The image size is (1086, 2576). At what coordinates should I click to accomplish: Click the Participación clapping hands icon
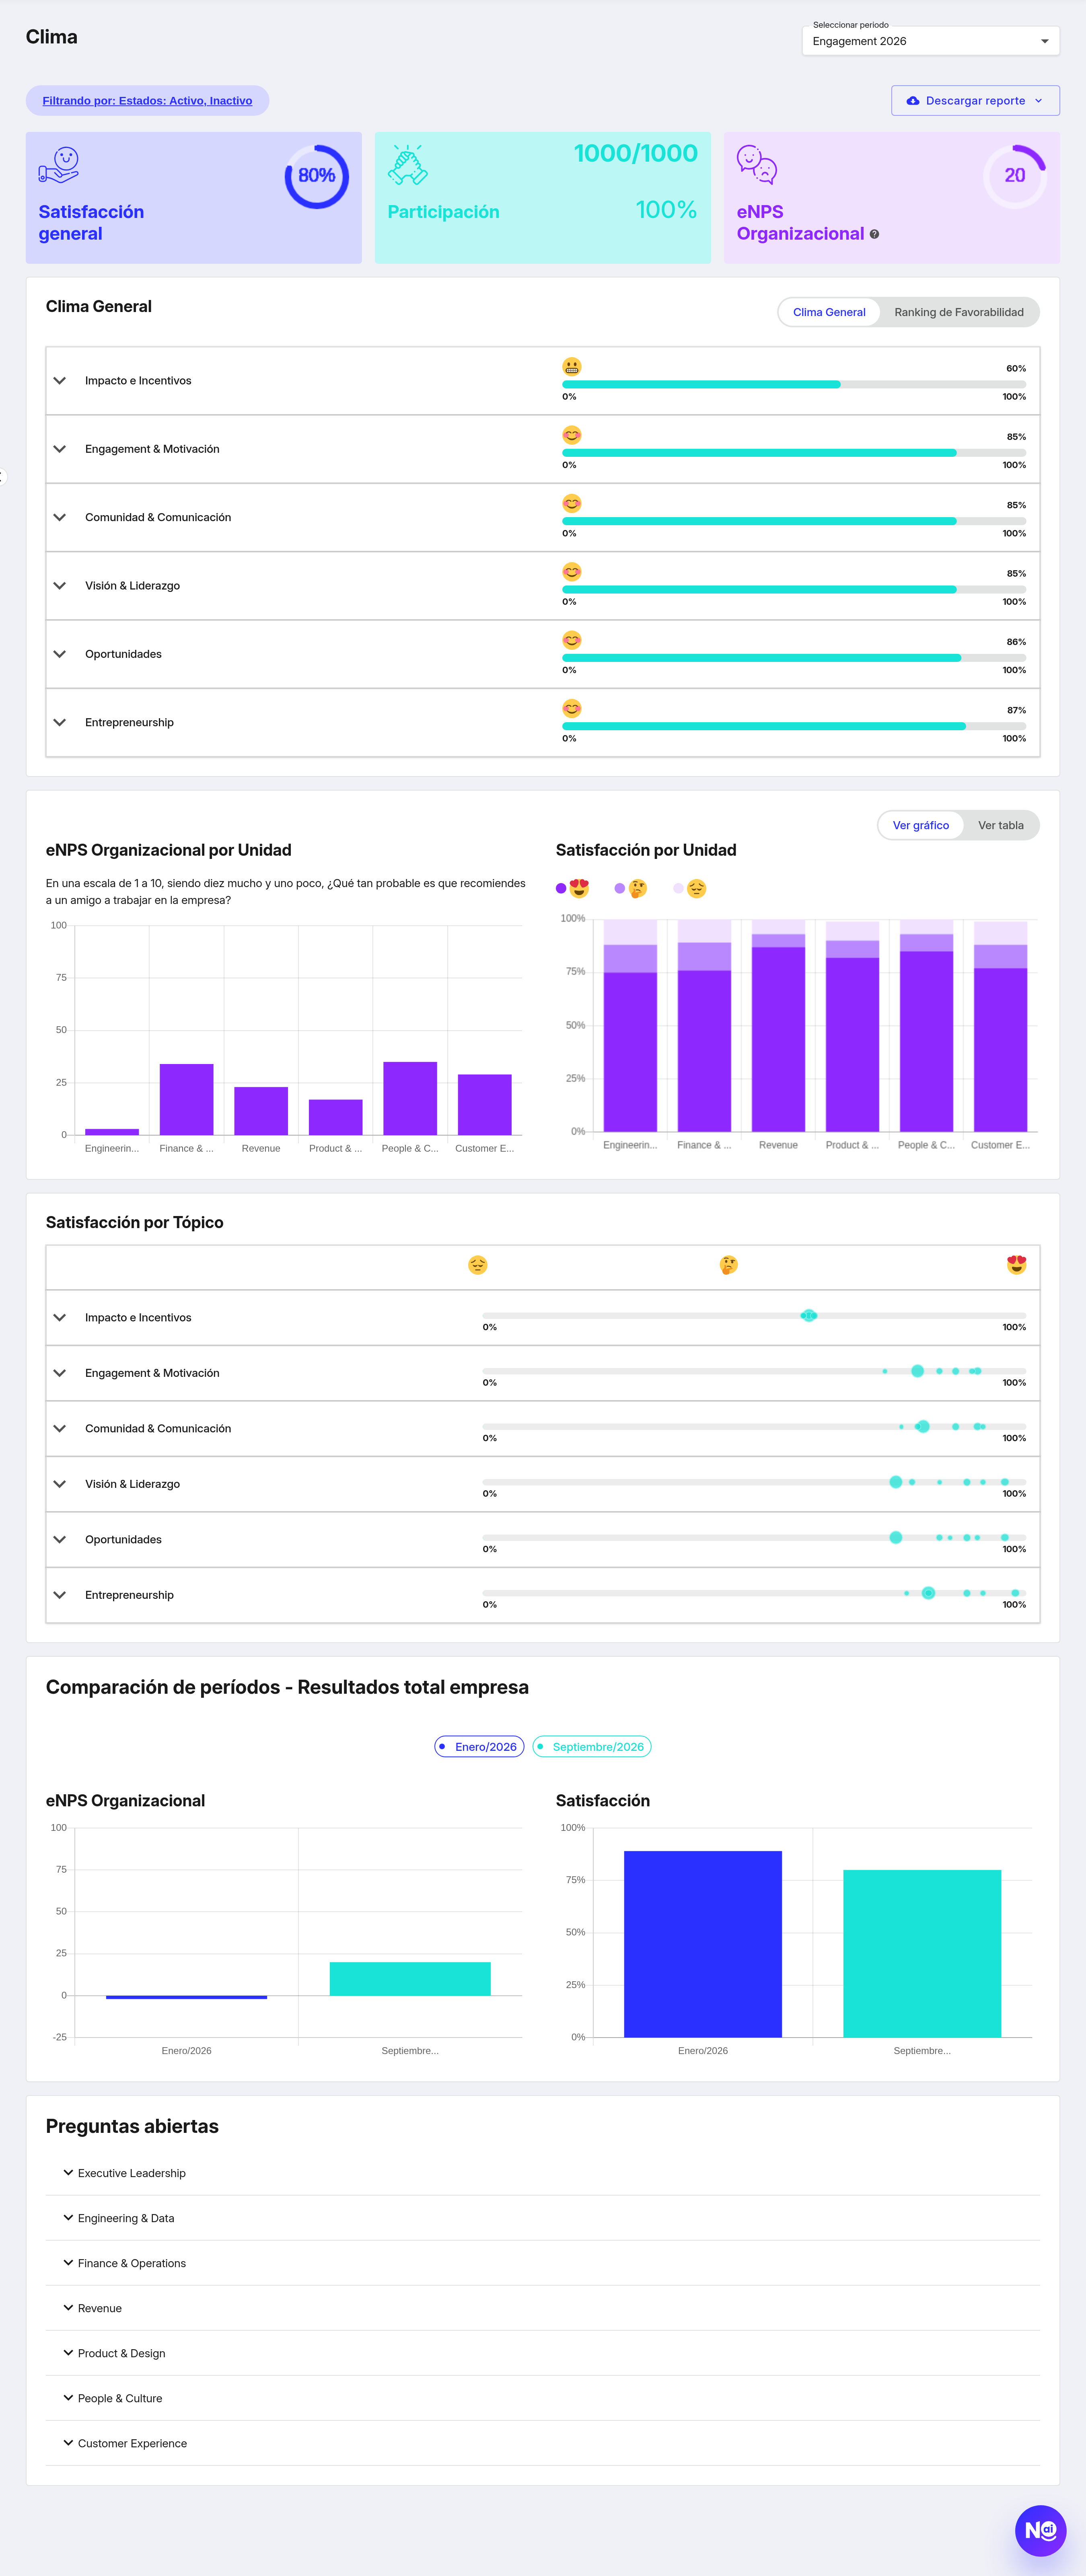pyautogui.click(x=407, y=165)
